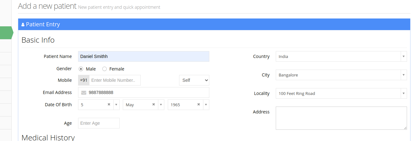This screenshot has width=413, height=141.
Task: Clear the birth month May
Action: point(154,105)
